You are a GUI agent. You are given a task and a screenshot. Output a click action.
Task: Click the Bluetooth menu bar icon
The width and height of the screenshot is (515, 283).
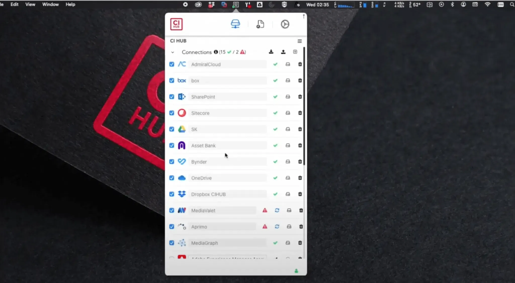point(452,5)
